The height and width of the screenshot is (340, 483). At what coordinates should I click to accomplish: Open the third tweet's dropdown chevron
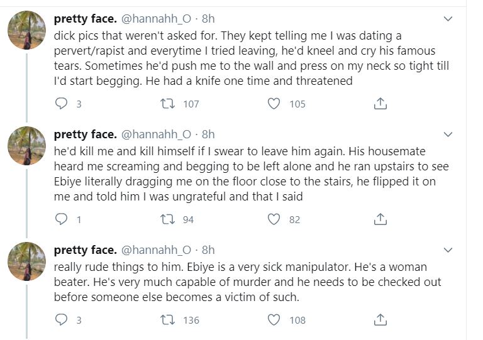coord(448,250)
